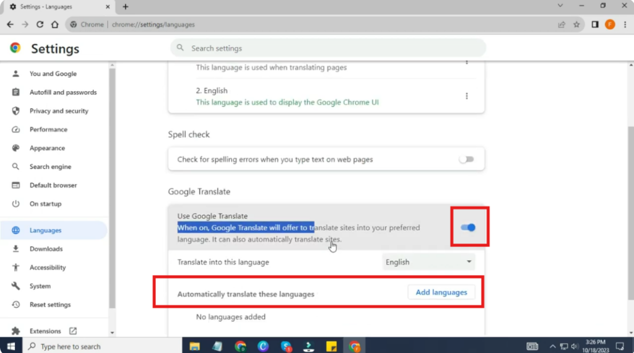
Task: Open System settings
Action: coord(40,286)
